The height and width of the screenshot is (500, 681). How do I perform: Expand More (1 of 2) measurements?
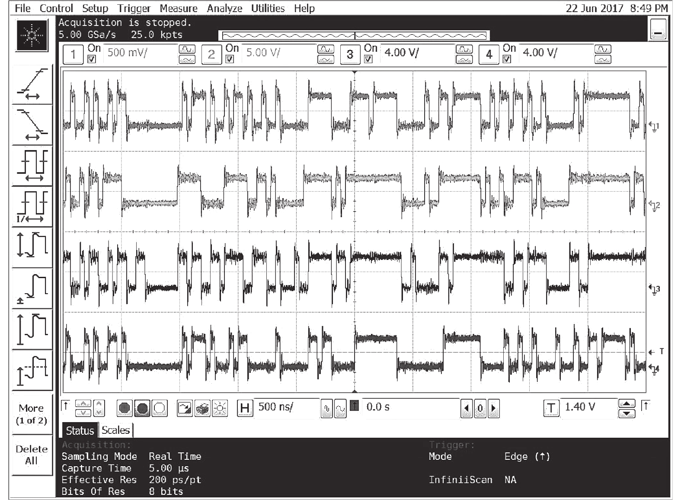(32, 414)
